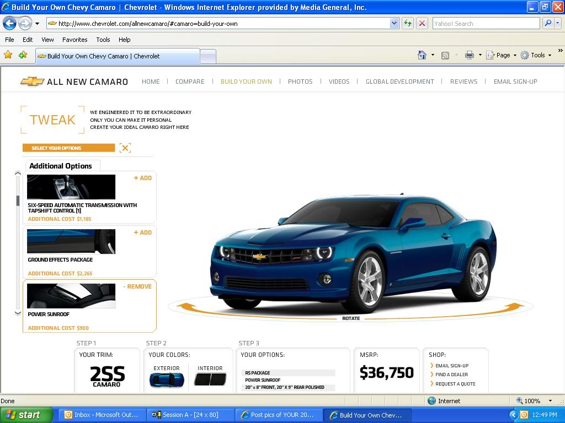
Task: Rotate the car using the right arrow
Action: [x=514, y=307]
